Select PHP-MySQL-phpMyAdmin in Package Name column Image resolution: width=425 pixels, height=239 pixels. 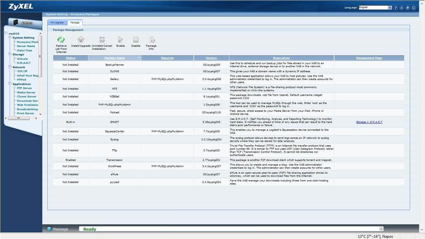(115, 105)
